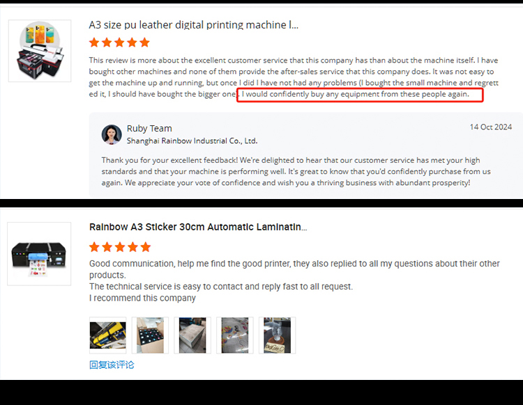Open third review photo of gray block
The image size is (523, 405).
[x=192, y=335]
